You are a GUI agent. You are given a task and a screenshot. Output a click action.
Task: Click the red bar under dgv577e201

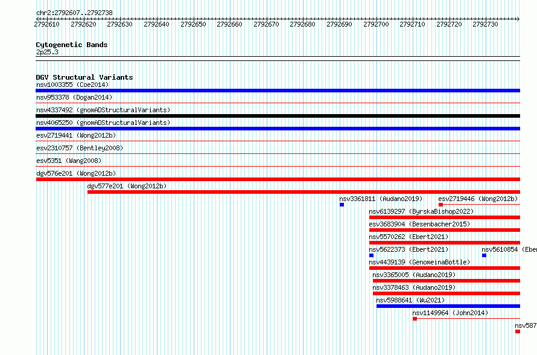pyautogui.click(x=303, y=192)
